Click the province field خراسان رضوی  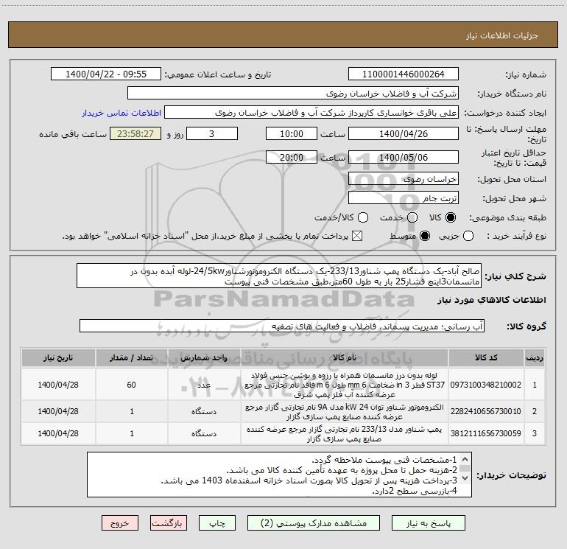(404, 179)
